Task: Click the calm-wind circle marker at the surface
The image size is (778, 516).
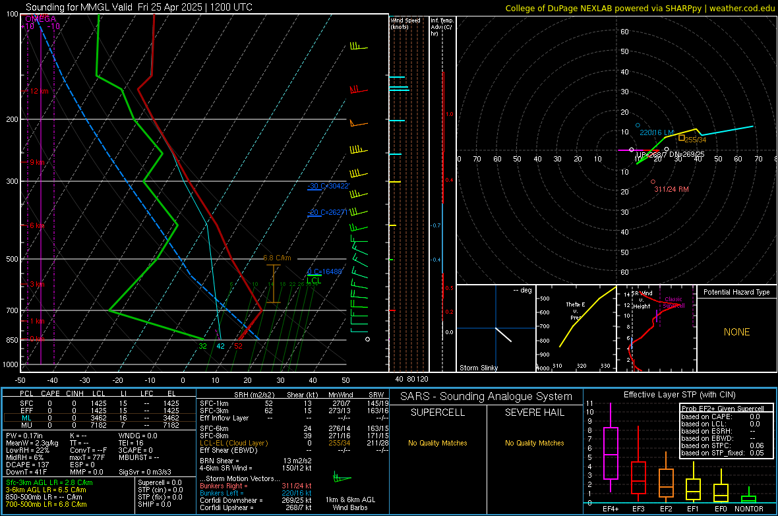Action: (368, 339)
